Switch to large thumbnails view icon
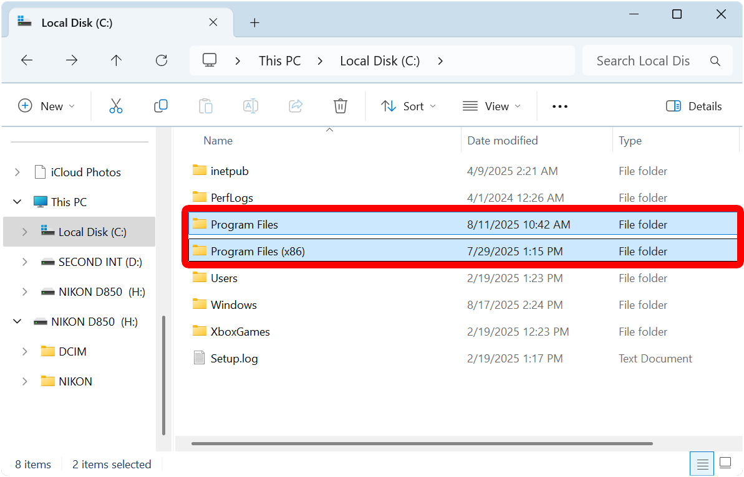744x477 pixels. (x=725, y=463)
